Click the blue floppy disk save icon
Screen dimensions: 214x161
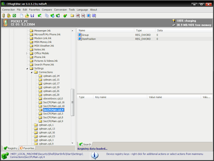(32, 16)
